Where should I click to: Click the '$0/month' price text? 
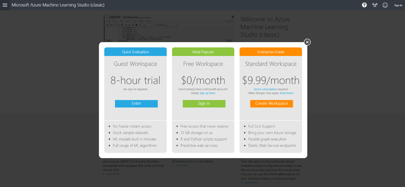[203, 80]
